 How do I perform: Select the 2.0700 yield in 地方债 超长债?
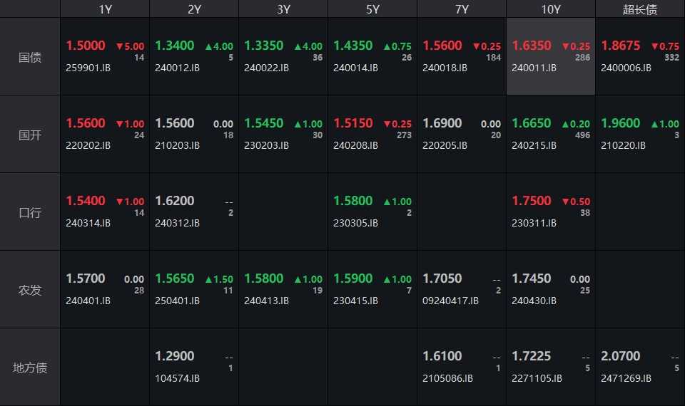click(621, 356)
